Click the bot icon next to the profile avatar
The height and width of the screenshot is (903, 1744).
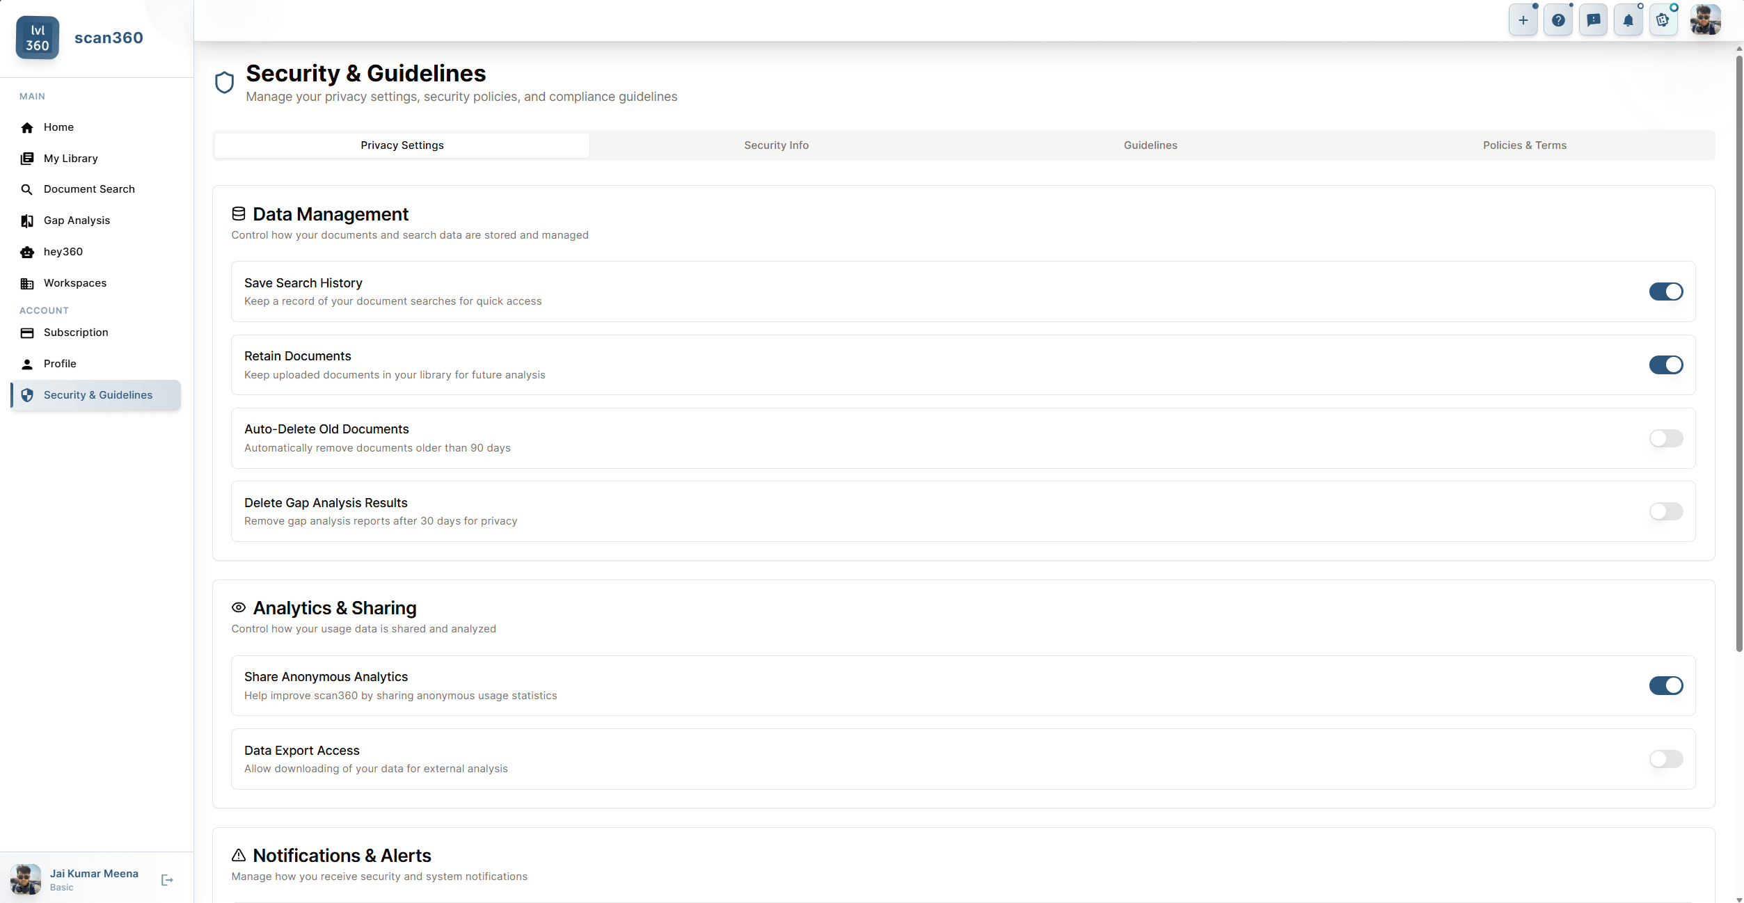1663,19
